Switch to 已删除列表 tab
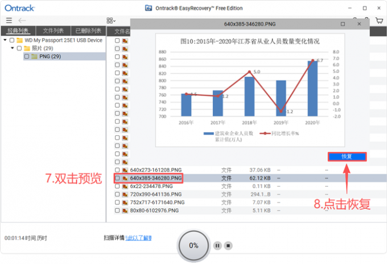Image resolution: width=387 pixels, height=264 pixels. pyautogui.click(x=88, y=31)
